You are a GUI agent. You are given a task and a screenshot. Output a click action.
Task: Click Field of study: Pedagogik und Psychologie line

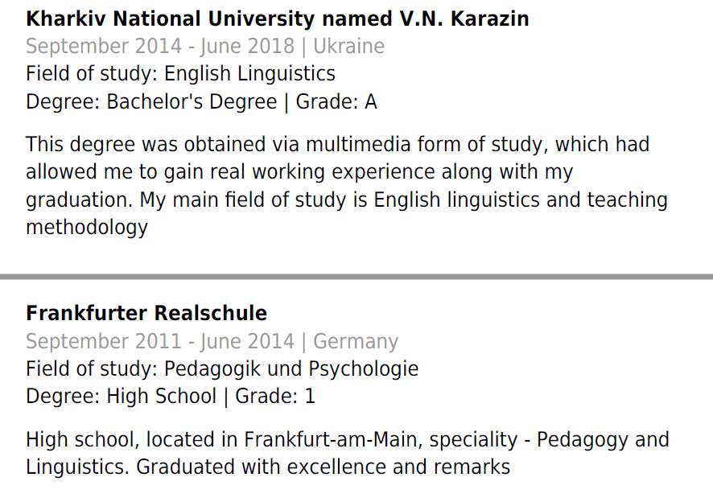pyautogui.click(x=222, y=368)
